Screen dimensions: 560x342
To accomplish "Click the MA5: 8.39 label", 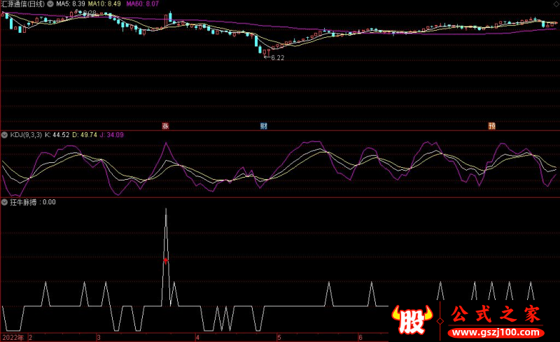I will (71, 4).
